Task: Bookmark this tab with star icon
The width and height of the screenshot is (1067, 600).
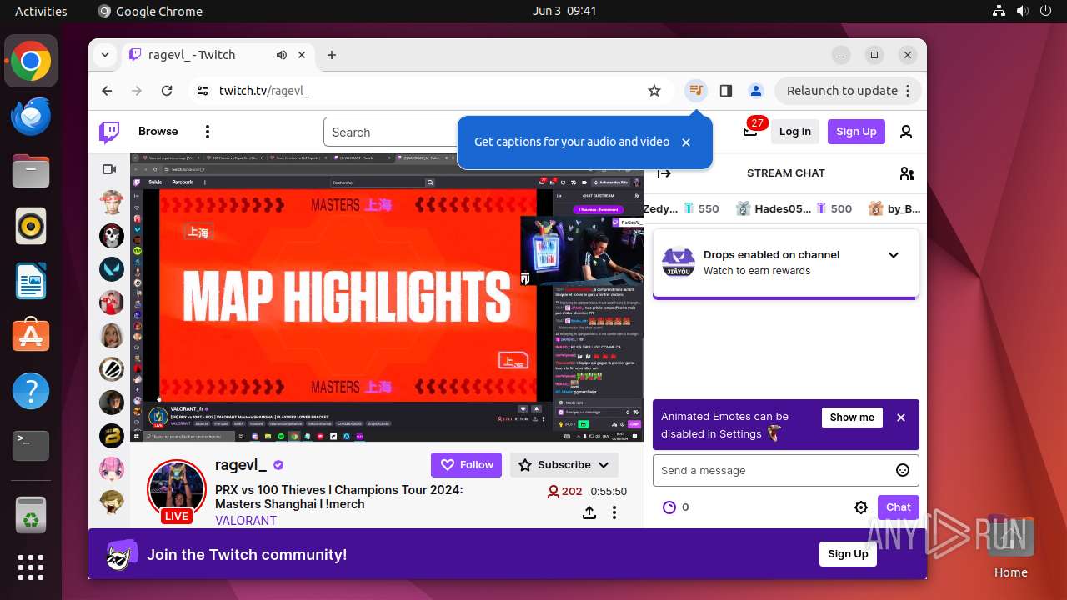Action: pos(654,91)
